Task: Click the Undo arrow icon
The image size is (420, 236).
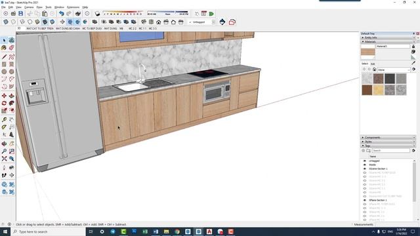Action: (x=61, y=14)
